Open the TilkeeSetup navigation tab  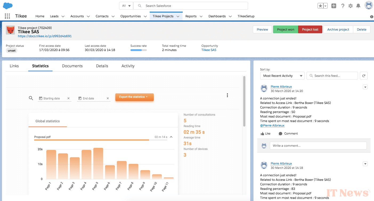click(246, 16)
